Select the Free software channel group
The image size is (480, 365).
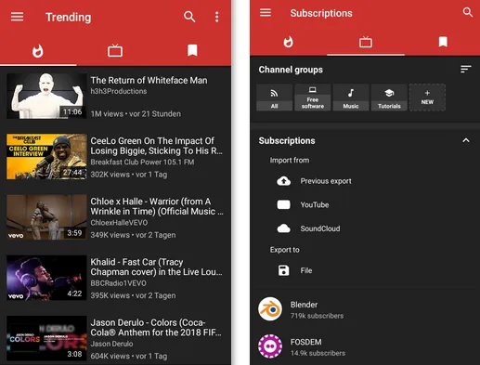pyautogui.click(x=313, y=98)
